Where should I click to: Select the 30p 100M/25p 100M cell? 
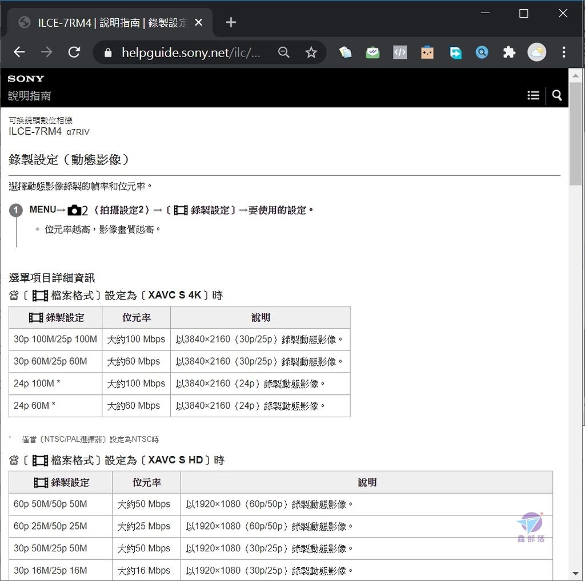tap(55, 340)
